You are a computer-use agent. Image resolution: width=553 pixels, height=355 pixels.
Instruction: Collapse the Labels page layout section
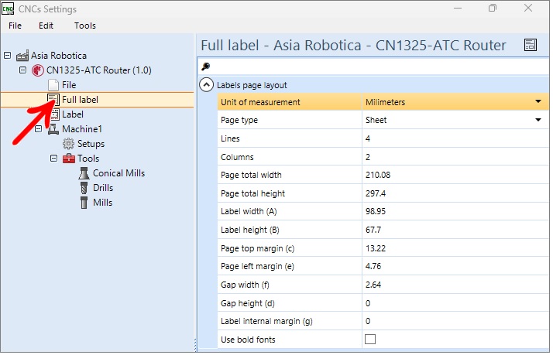point(208,86)
